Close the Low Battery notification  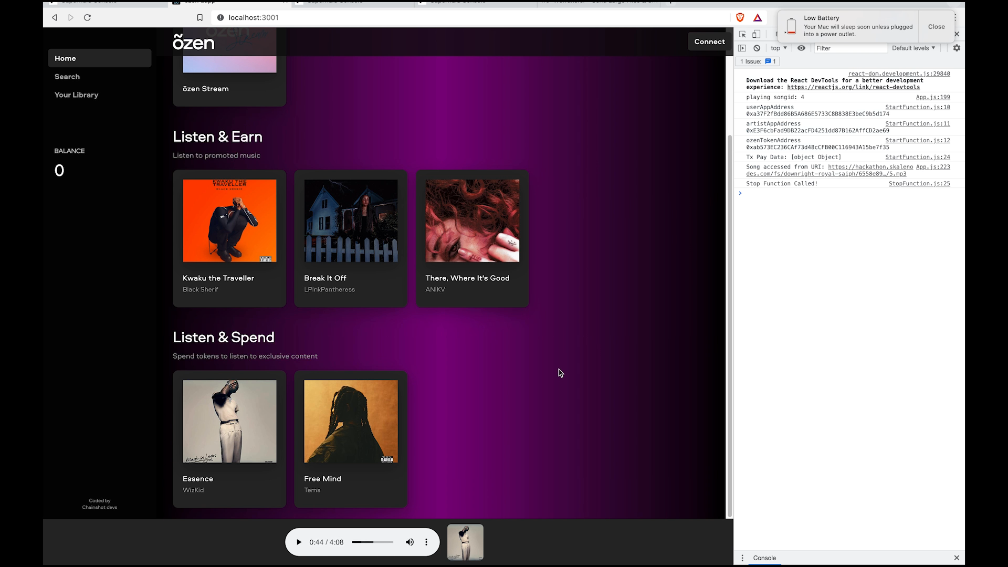[x=936, y=27]
